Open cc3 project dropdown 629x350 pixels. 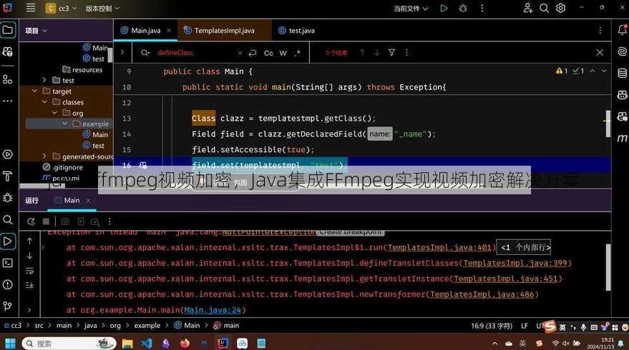point(61,8)
